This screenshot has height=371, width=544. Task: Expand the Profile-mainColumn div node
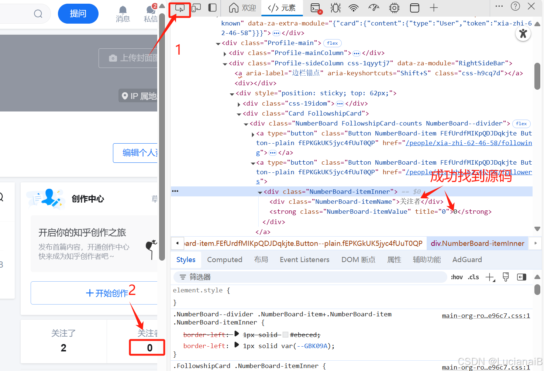pos(225,54)
